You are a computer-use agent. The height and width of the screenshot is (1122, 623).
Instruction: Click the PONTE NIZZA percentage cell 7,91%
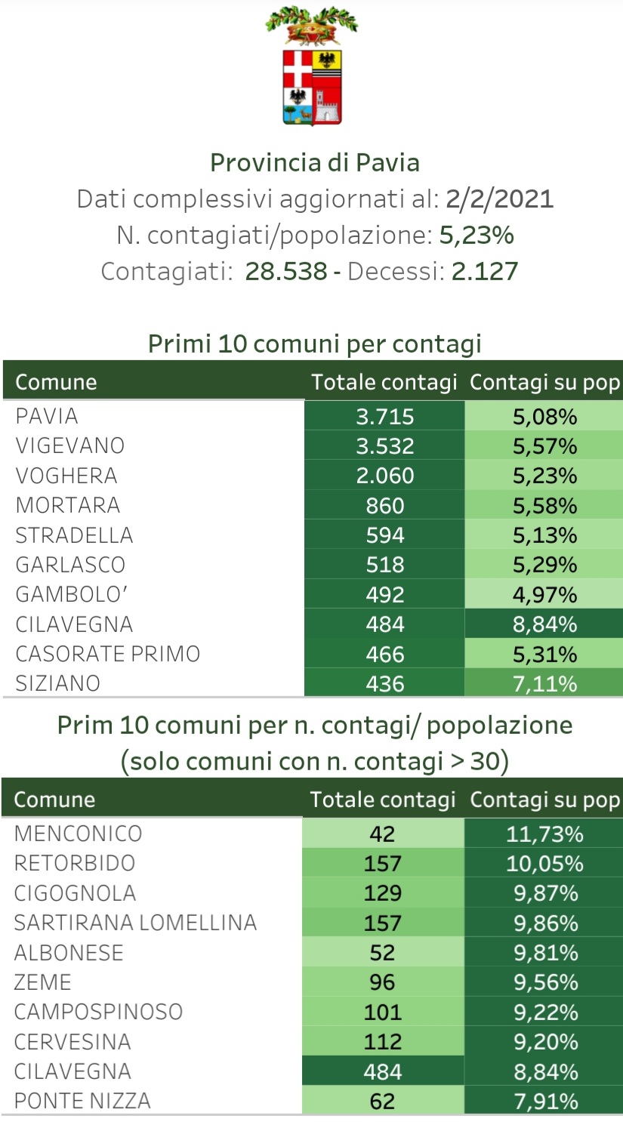point(545,1102)
